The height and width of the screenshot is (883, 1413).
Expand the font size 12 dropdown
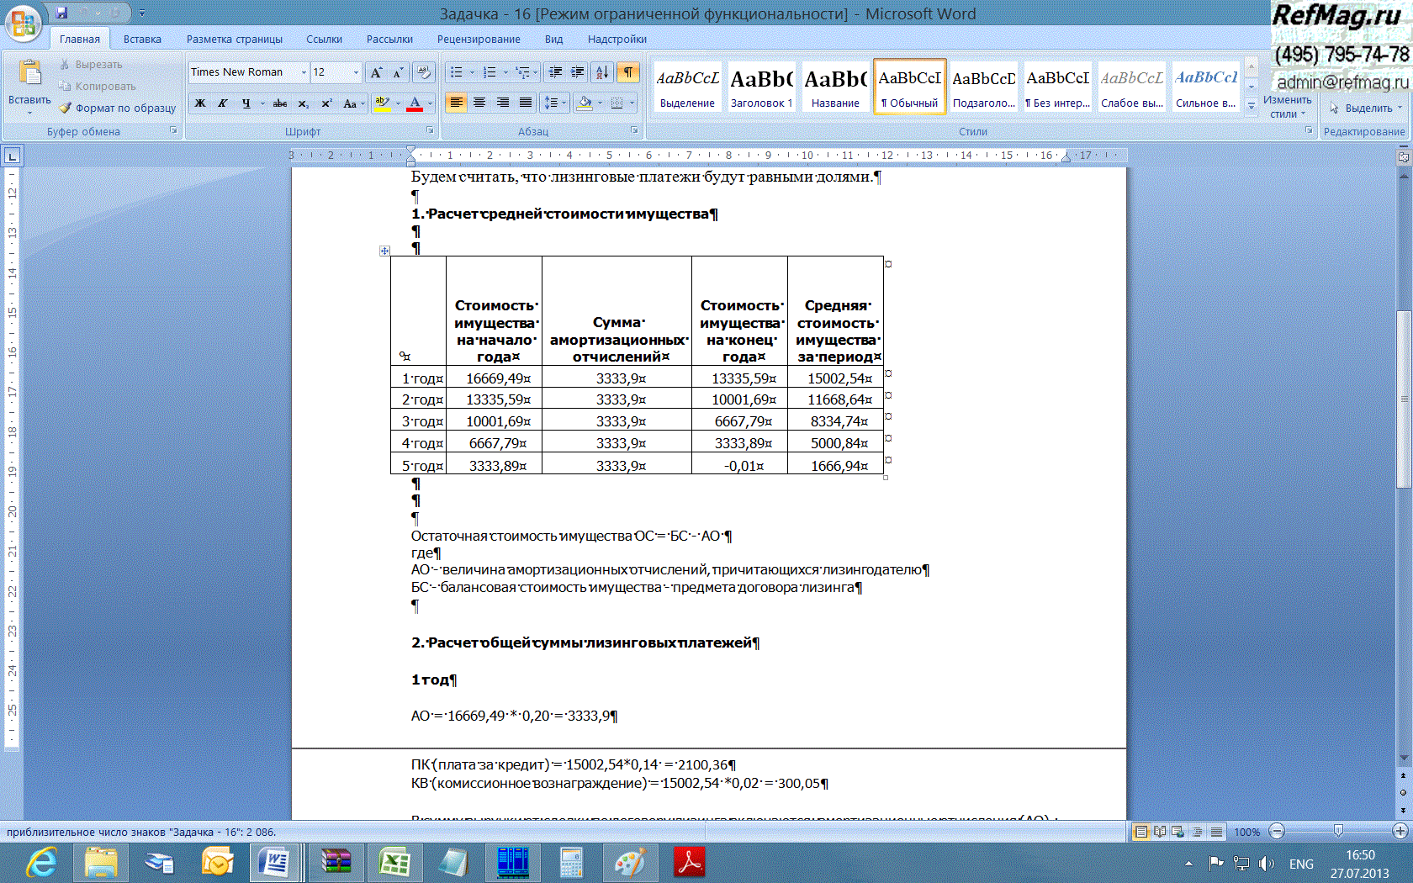[356, 72]
